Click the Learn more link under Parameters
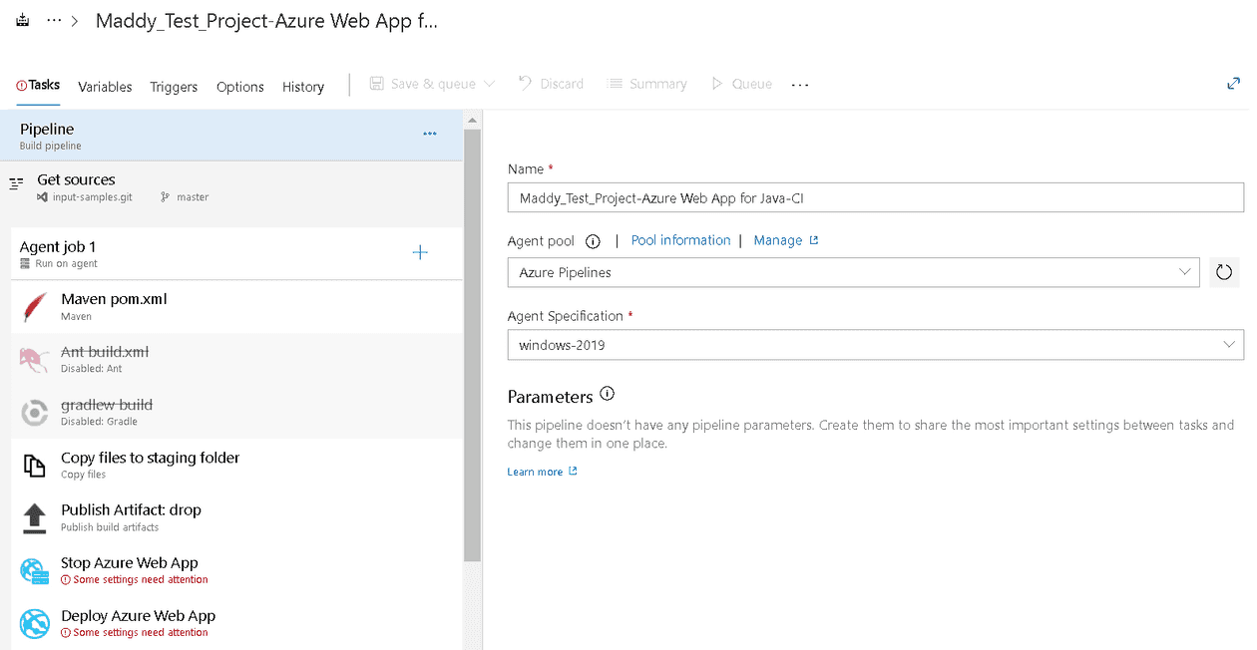This screenshot has height=650, width=1257. coord(536,471)
